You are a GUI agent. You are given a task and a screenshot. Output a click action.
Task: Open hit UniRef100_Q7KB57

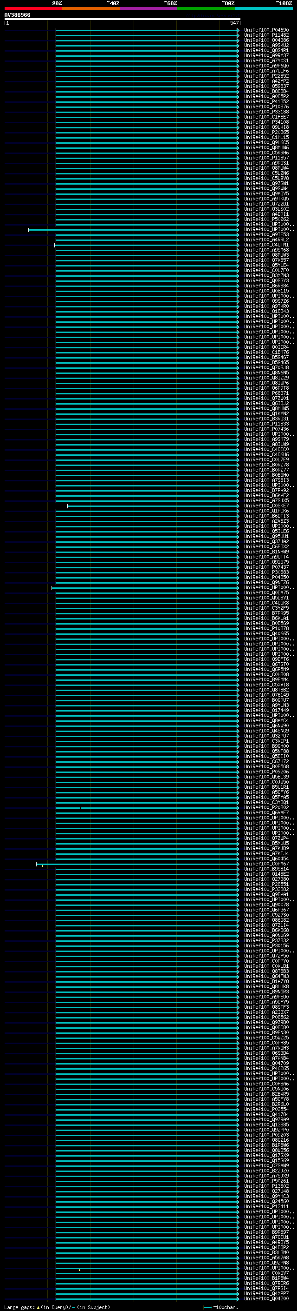tap(266, 260)
